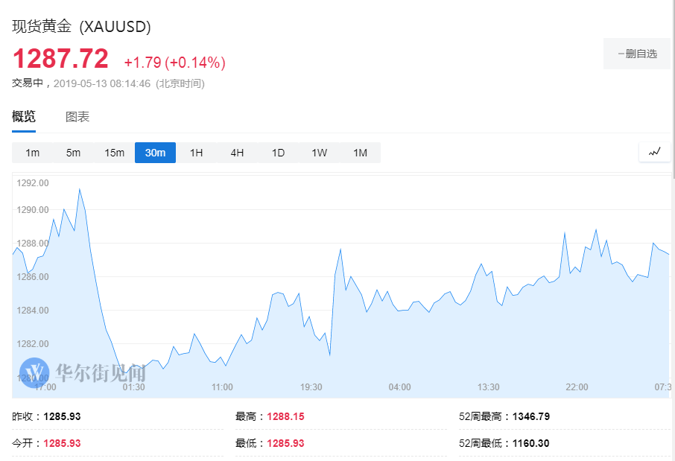
Task: Click the 52周最高 value 1346.79
Action: click(x=530, y=416)
